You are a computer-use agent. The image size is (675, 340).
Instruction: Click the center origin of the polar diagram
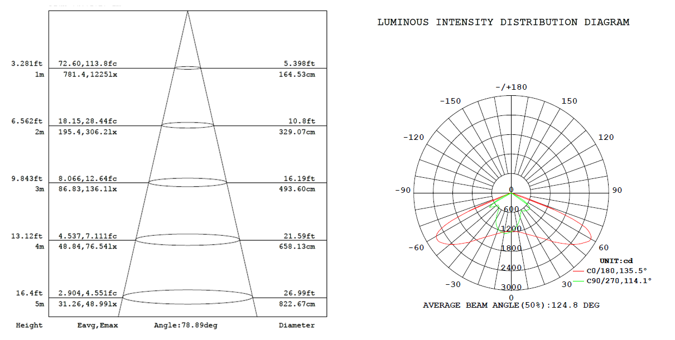click(512, 193)
